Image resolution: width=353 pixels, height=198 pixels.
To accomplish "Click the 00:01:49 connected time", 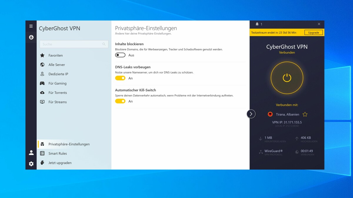I will click(307, 151).
